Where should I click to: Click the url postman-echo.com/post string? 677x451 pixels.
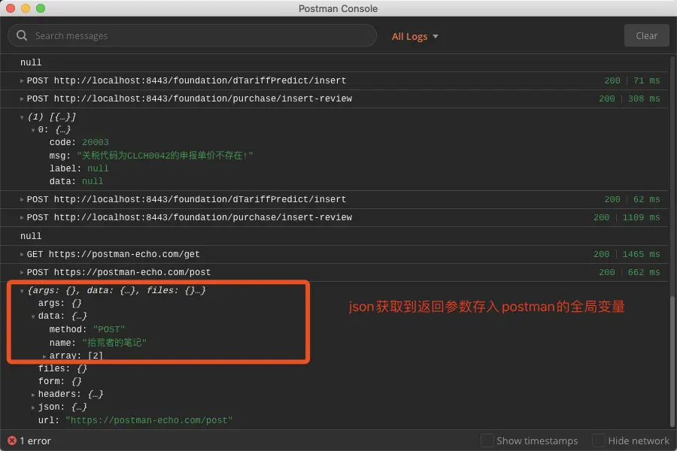point(149,420)
